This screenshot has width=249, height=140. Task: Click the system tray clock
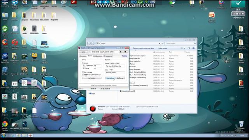pyautogui.click(x=242, y=135)
